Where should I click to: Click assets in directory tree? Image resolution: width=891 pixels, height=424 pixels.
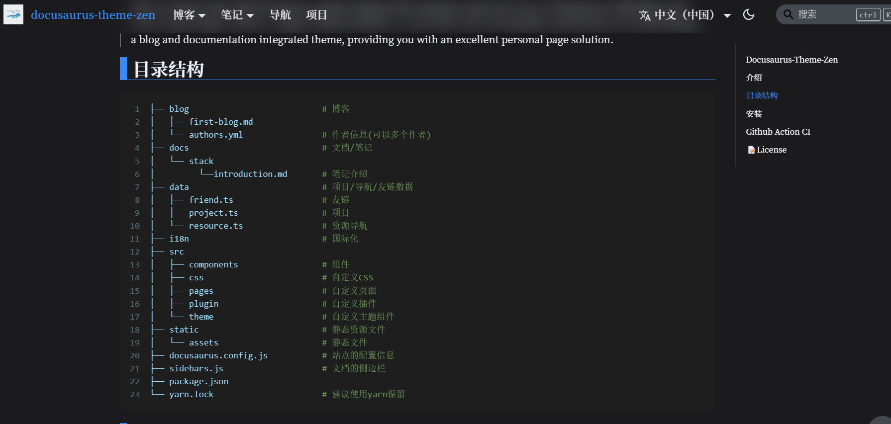pyautogui.click(x=203, y=342)
